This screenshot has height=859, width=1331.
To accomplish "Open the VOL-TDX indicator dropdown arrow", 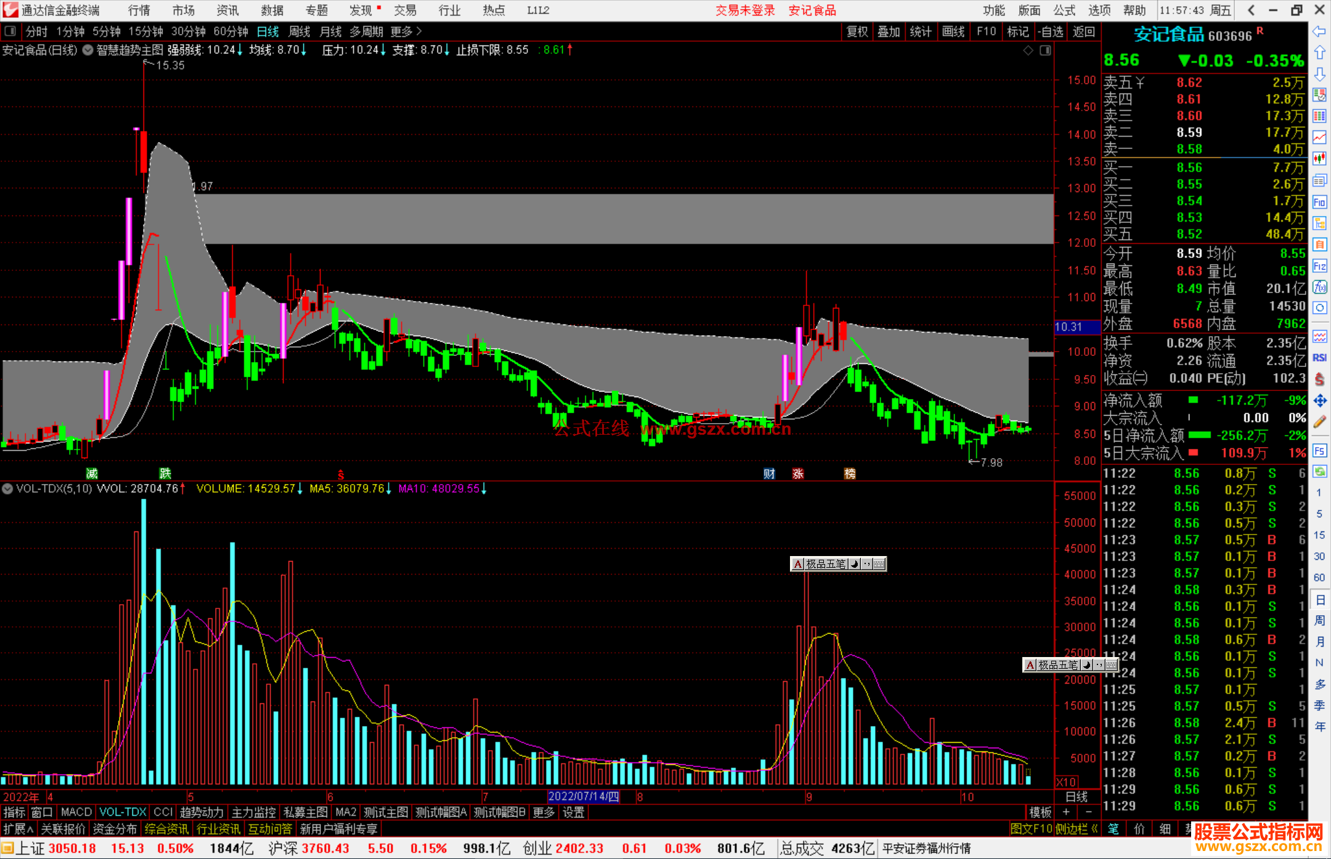I will pyautogui.click(x=7, y=488).
